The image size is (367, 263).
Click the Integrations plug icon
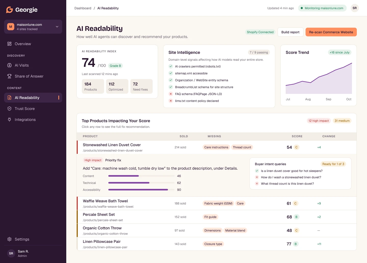click(x=9, y=120)
